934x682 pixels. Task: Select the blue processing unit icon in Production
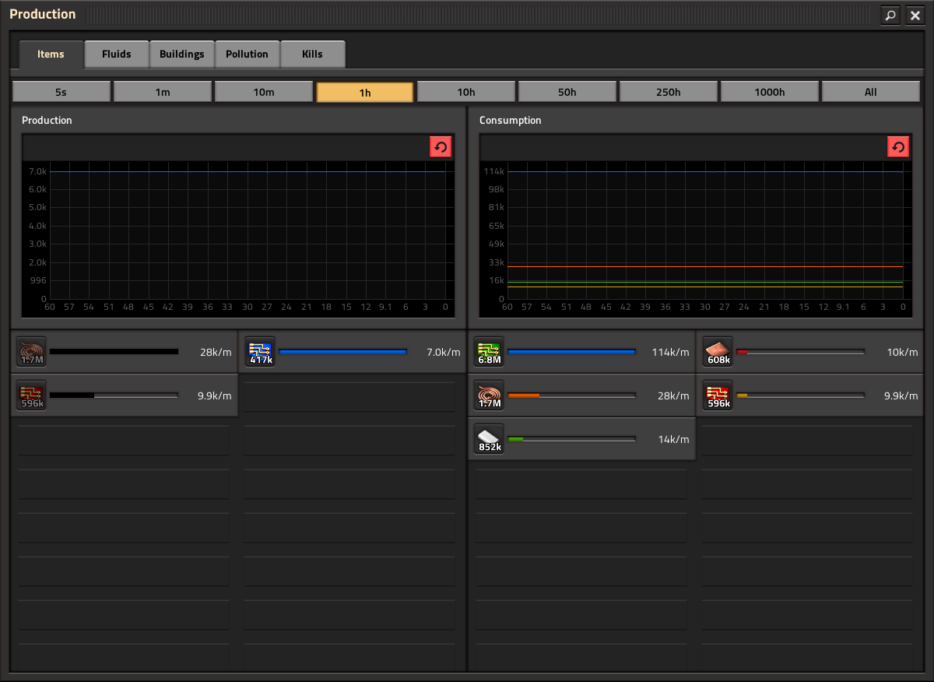[261, 352]
